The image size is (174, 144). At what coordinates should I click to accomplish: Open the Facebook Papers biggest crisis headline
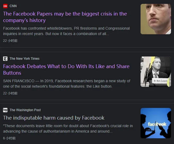[x=65, y=17]
